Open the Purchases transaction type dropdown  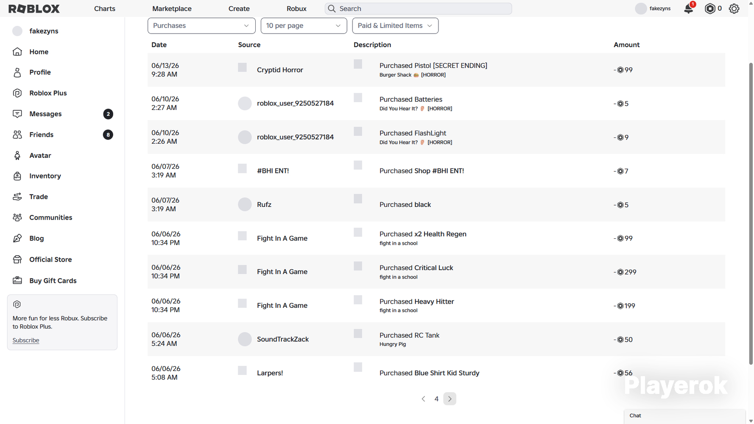201,25
